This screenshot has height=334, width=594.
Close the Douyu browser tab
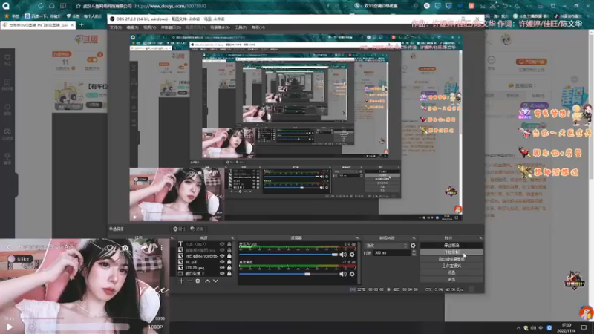point(72,25)
